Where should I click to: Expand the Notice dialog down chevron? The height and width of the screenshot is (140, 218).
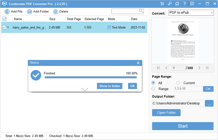[x=85, y=90]
